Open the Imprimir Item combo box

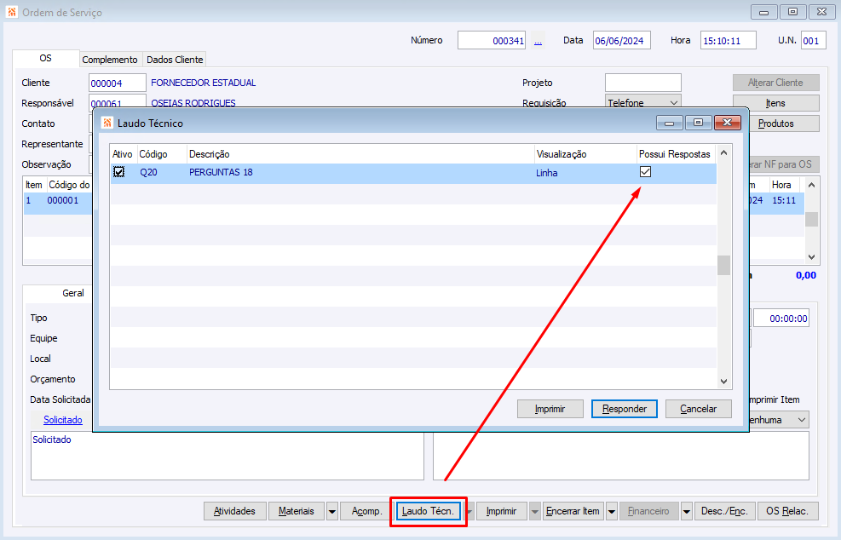(x=778, y=420)
